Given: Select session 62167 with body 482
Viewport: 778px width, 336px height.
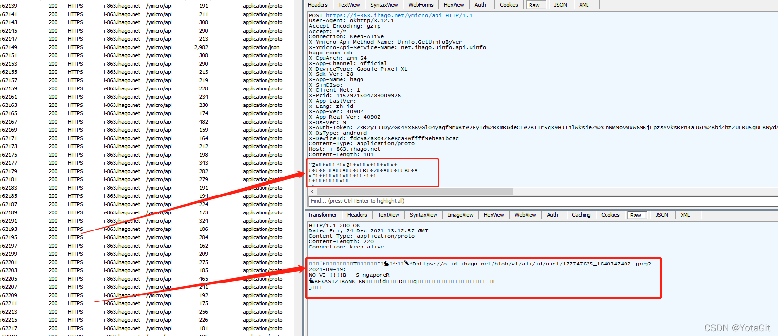Looking at the screenshot, I should (146, 122).
